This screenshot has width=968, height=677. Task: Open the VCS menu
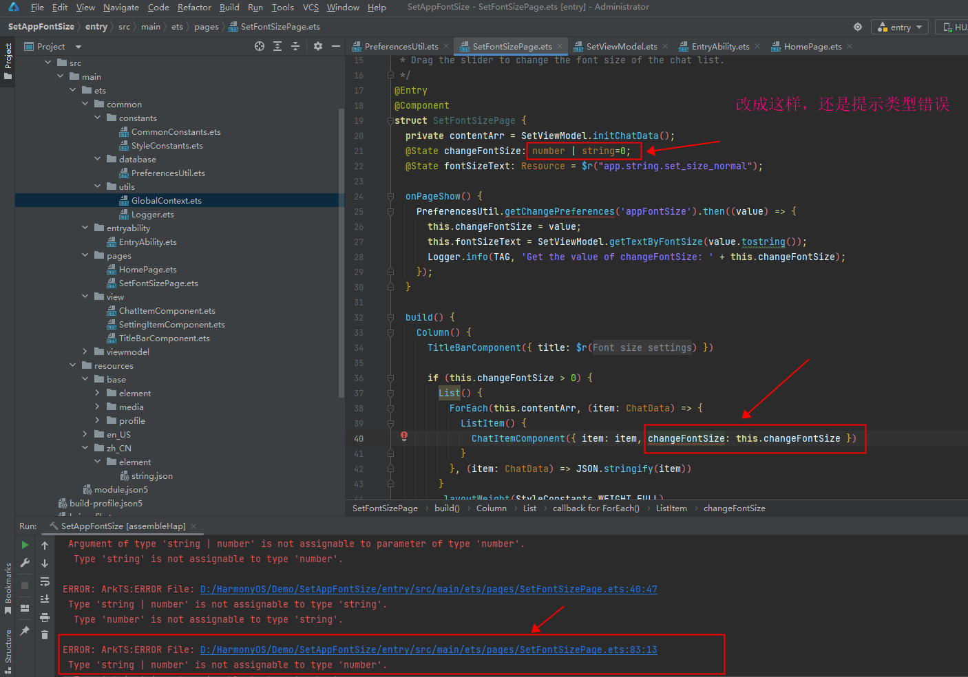311,7
